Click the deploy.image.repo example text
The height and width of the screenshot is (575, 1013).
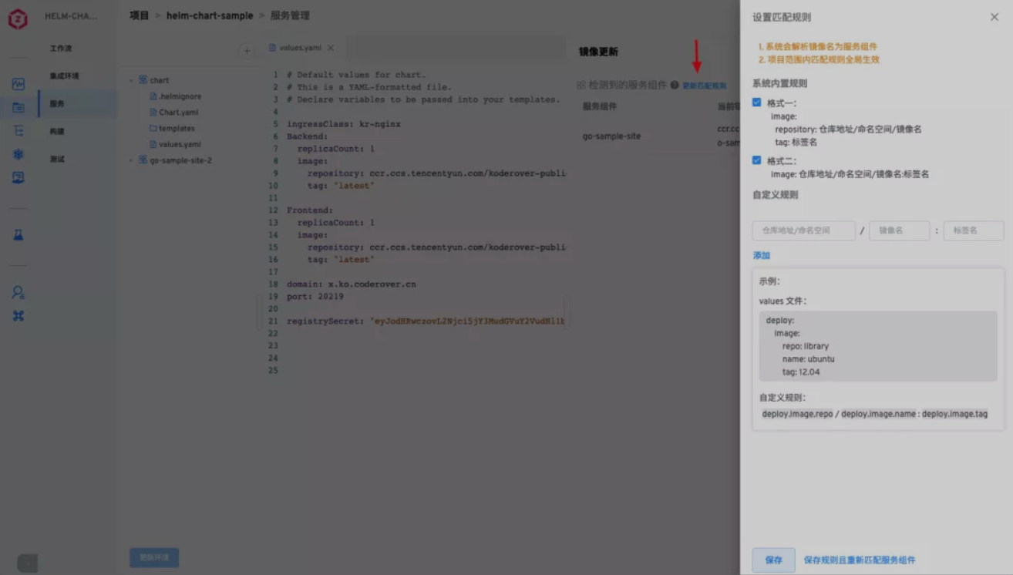point(798,414)
